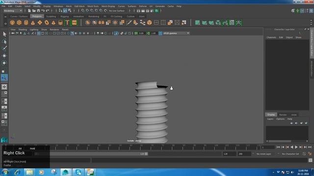Select the Move tool in the toolbox
Image resolution: width=314 pixels, height=176 pixels.
click(4, 56)
